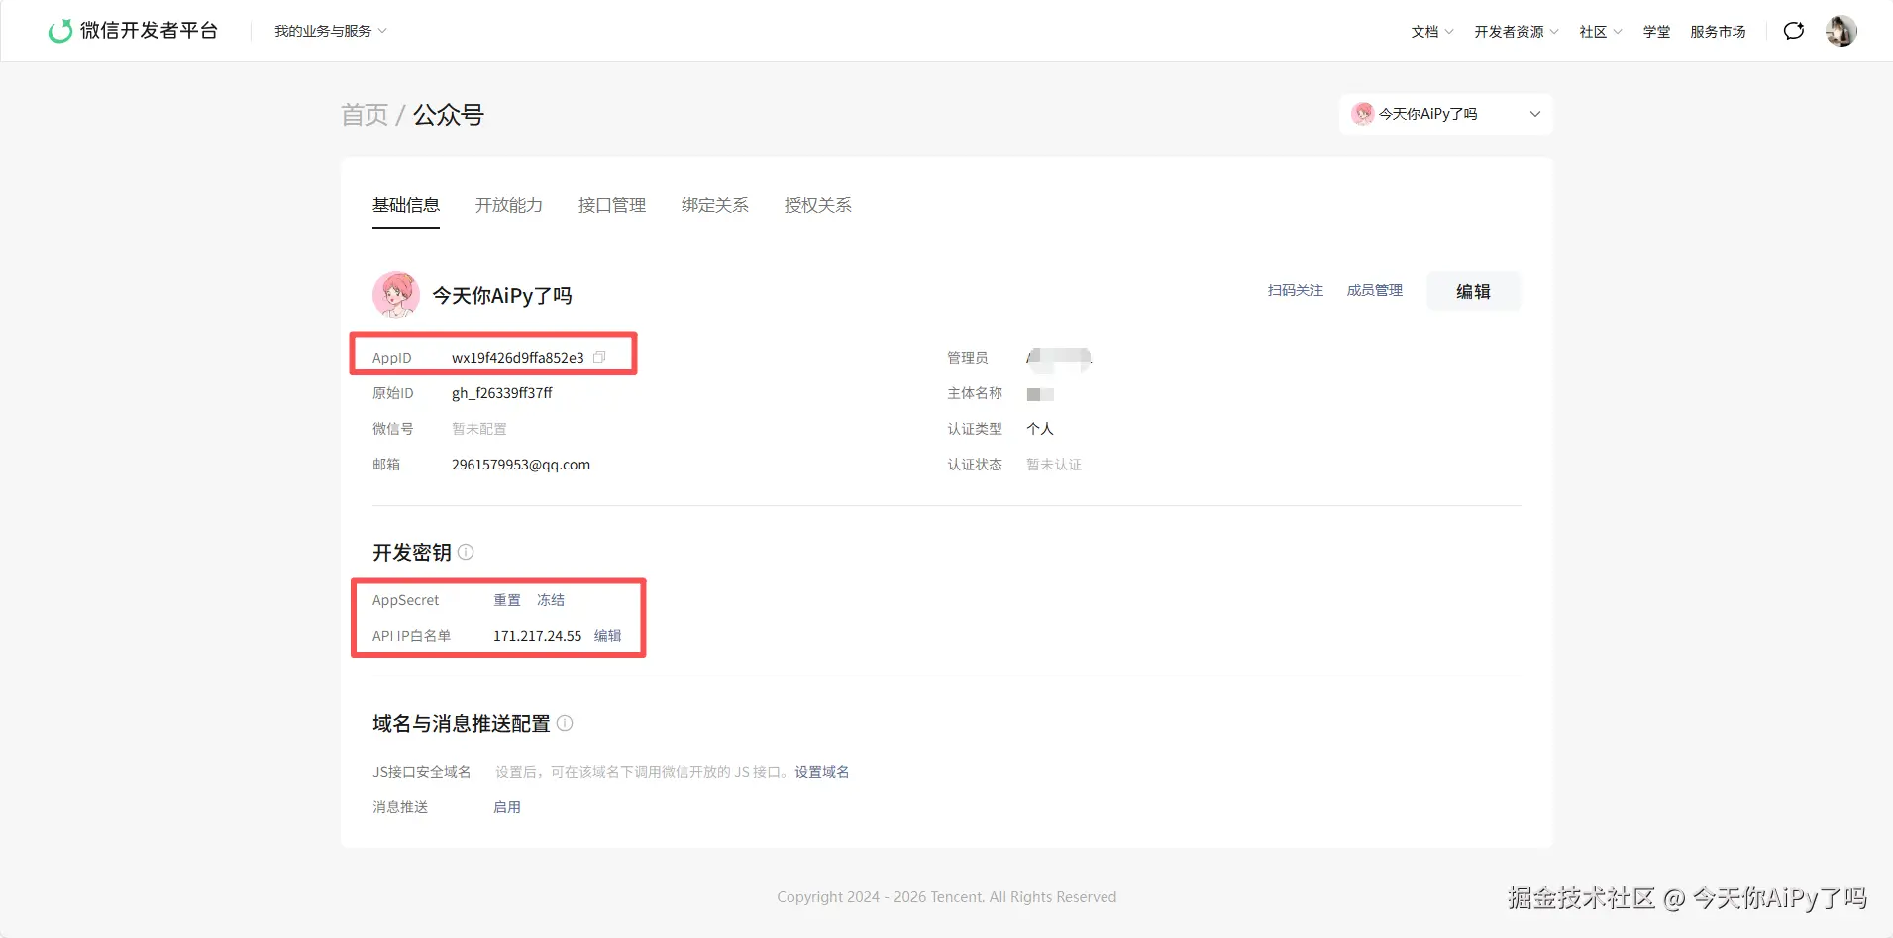Freeze the AppSecret with 冻结
1893x938 pixels.
pyautogui.click(x=551, y=600)
